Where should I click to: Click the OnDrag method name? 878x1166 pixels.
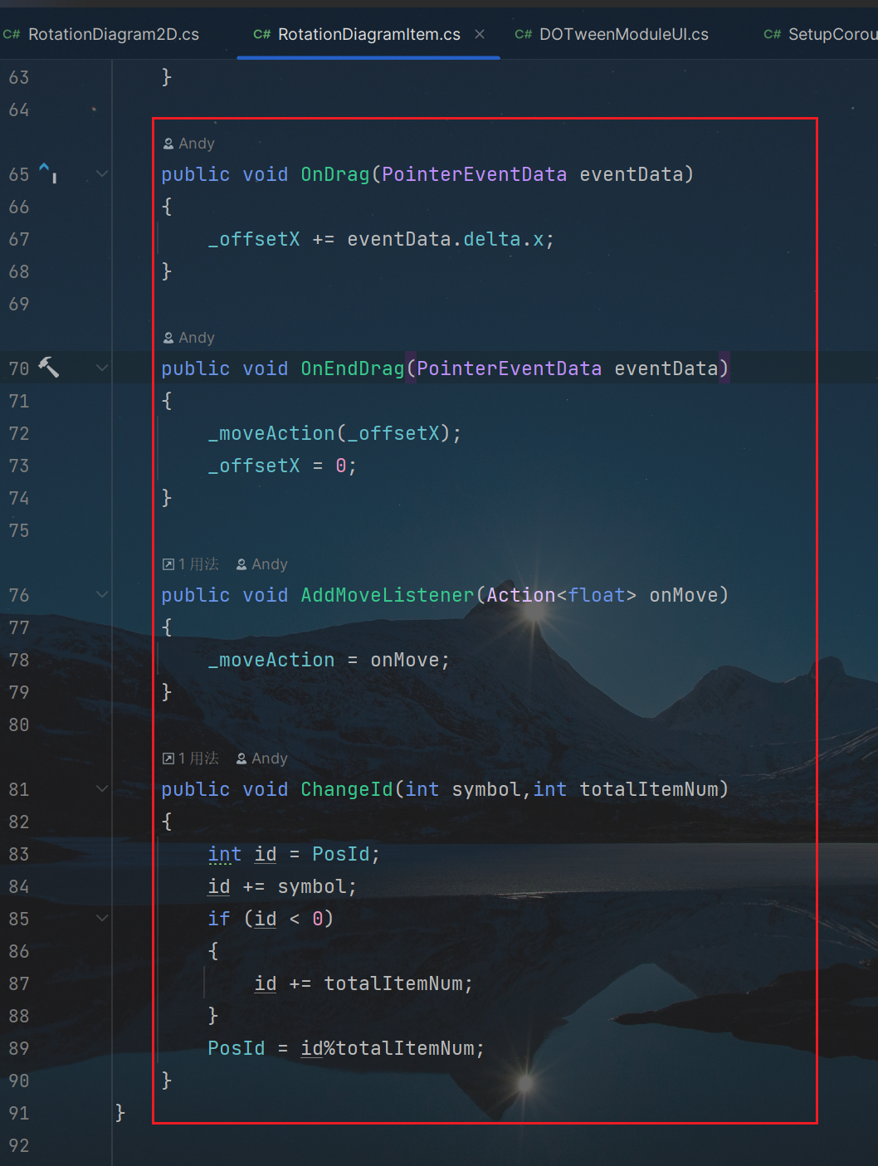(335, 174)
